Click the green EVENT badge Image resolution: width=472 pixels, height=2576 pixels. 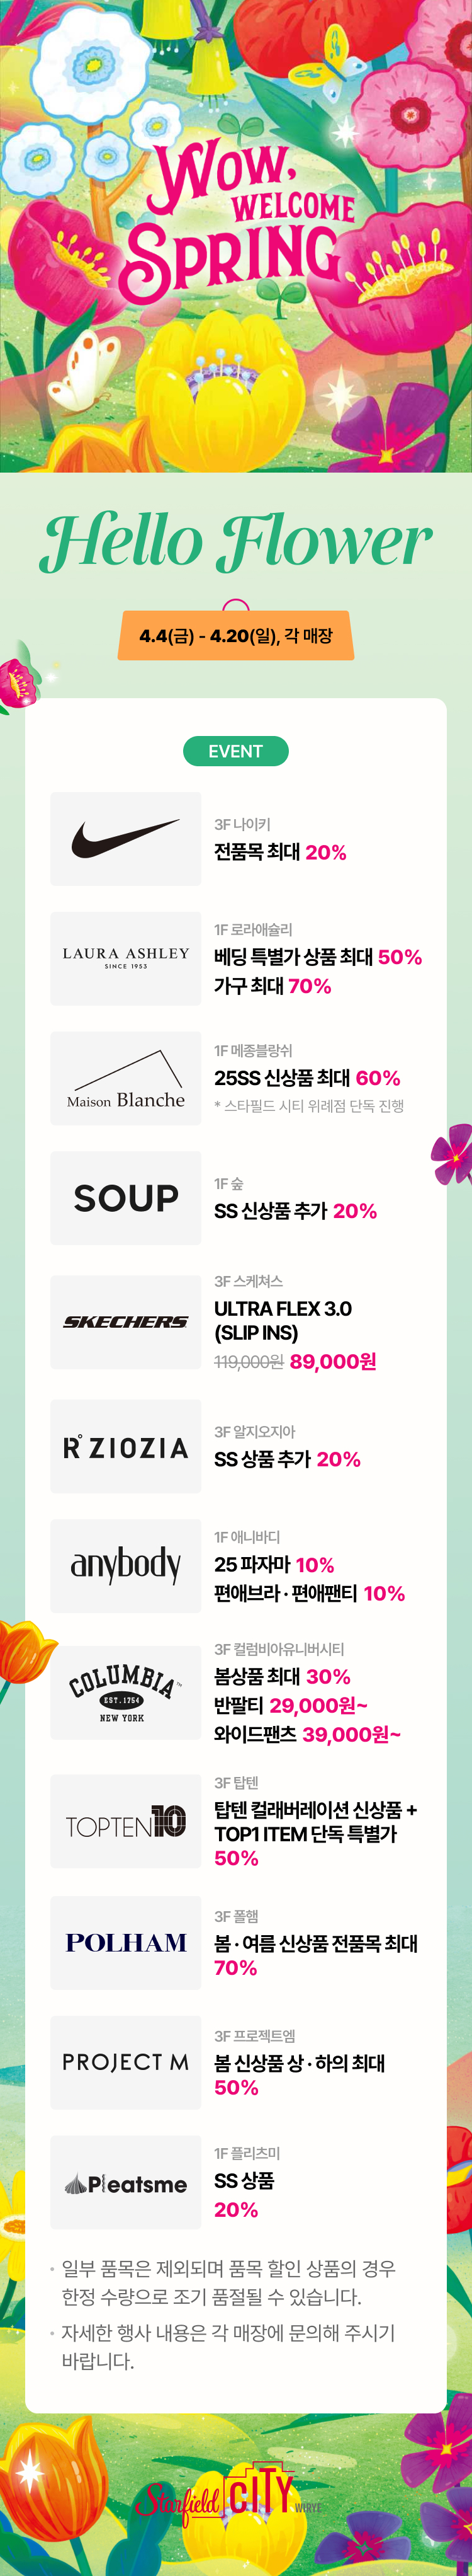coord(235,751)
